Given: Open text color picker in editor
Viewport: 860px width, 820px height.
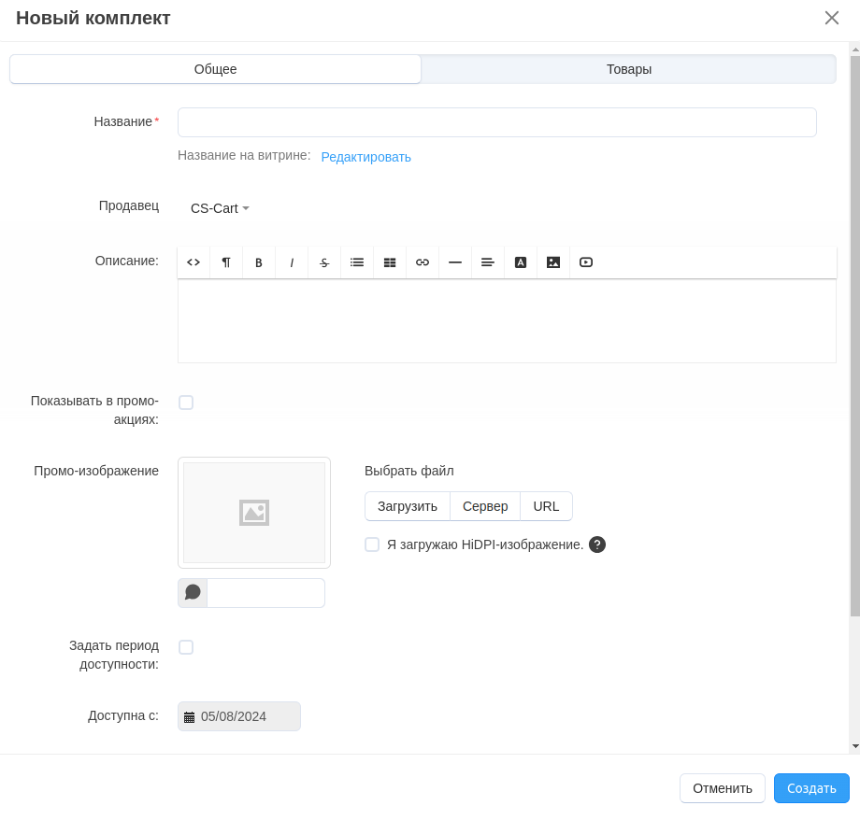Looking at the screenshot, I should [x=521, y=262].
